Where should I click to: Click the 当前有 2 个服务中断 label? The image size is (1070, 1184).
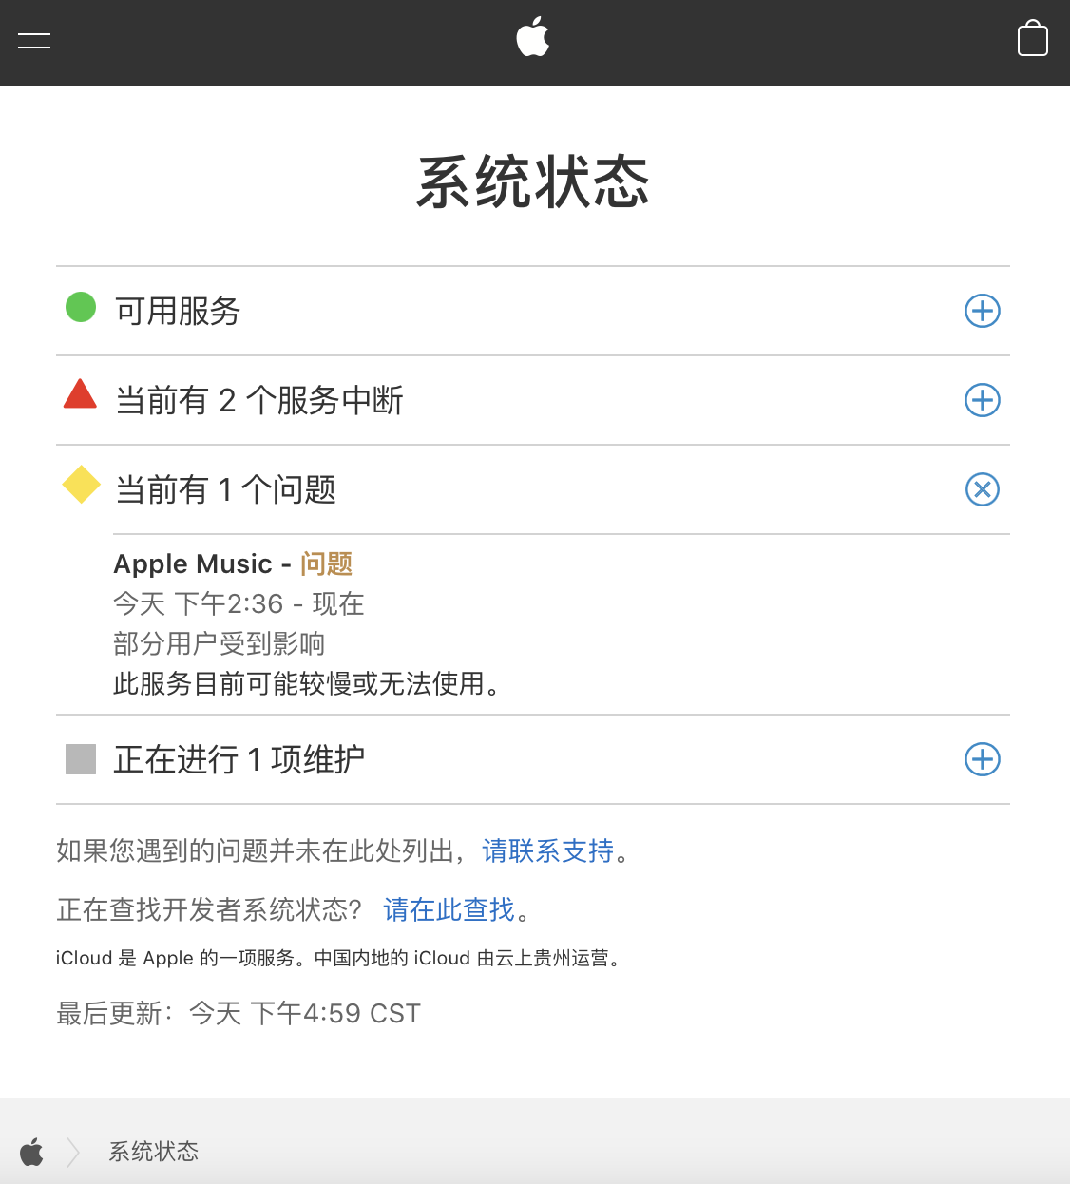click(x=258, y=400)
